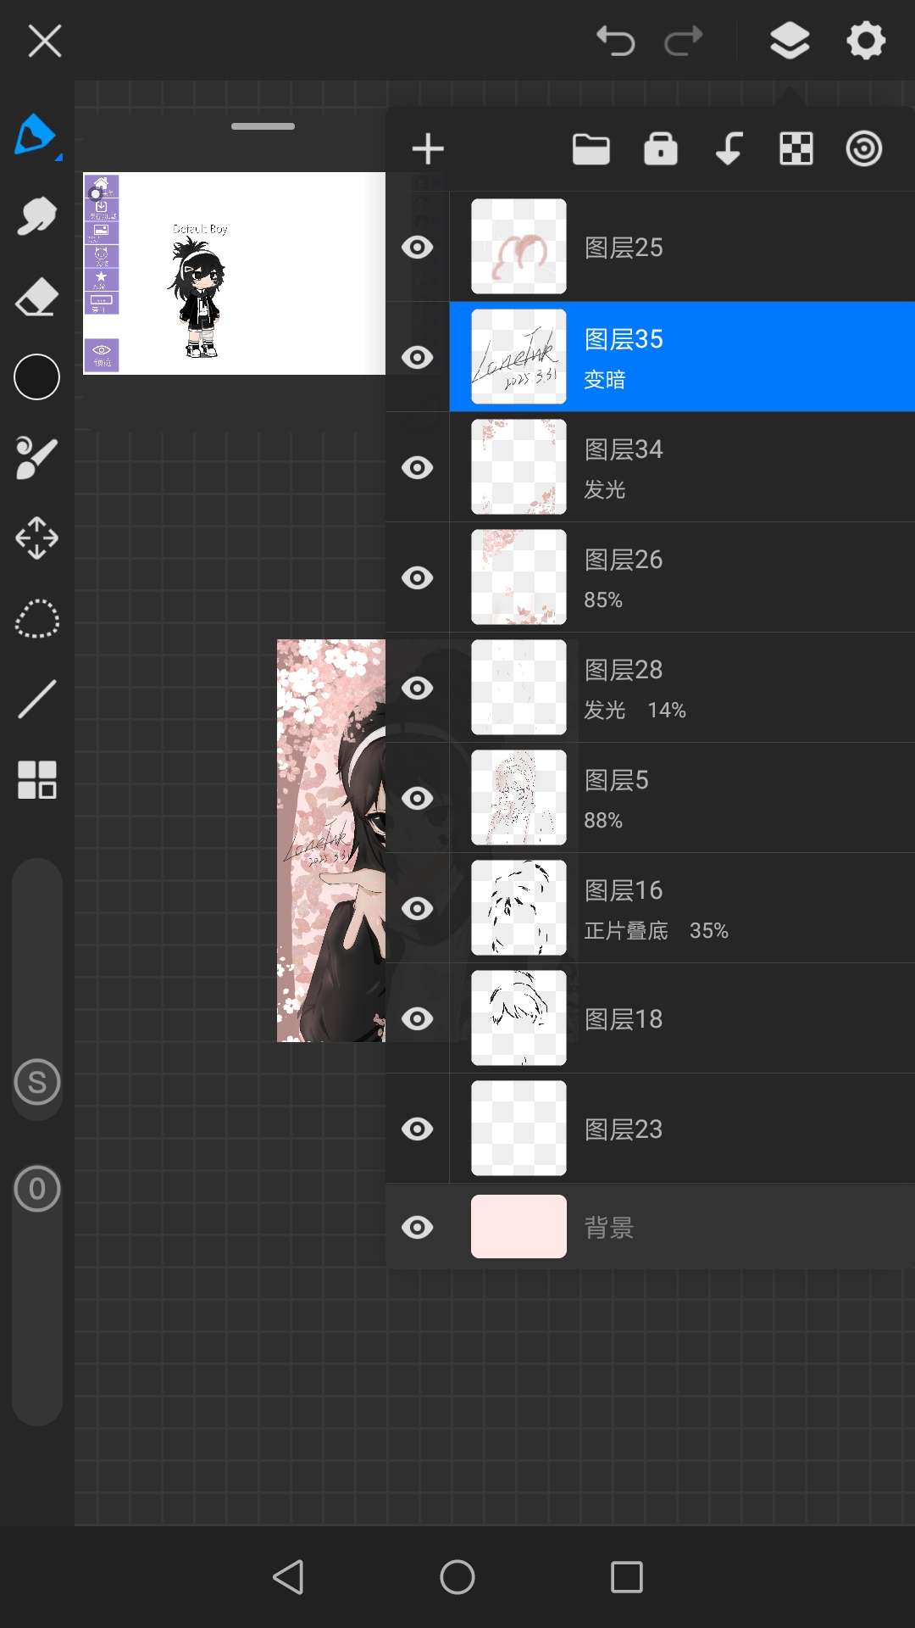Screen dimensions: 915x1628
Task: Open blend mode 变暗 on 图层35
Action: coord(605,380)
